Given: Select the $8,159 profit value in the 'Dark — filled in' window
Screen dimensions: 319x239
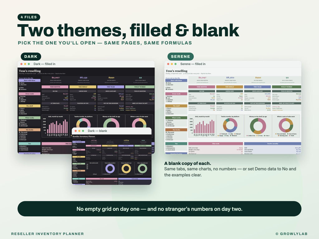Looking at the screenshot, I should 83,77.
